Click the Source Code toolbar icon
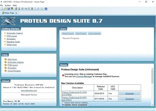Image resolution: width=156 pixels, height=111 pixels. [38, 9]
